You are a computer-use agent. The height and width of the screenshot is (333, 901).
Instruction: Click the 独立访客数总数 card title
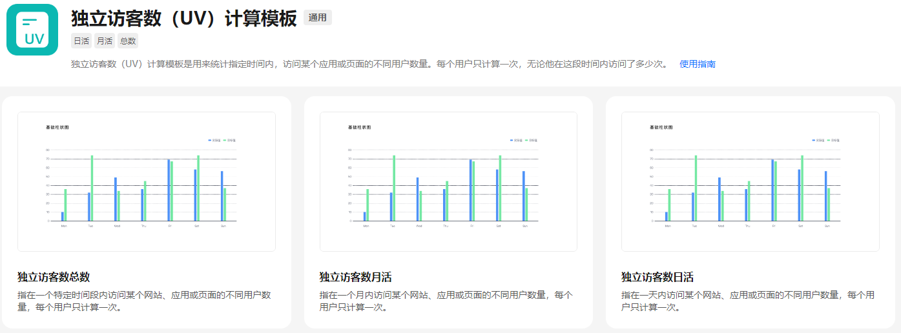point(54,277)
